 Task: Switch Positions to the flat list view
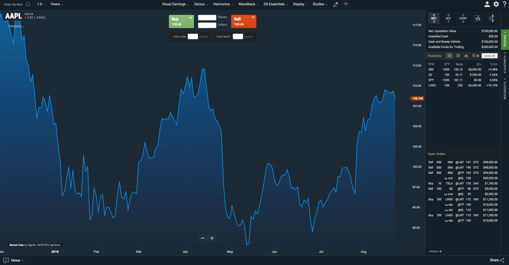(449, 56)
